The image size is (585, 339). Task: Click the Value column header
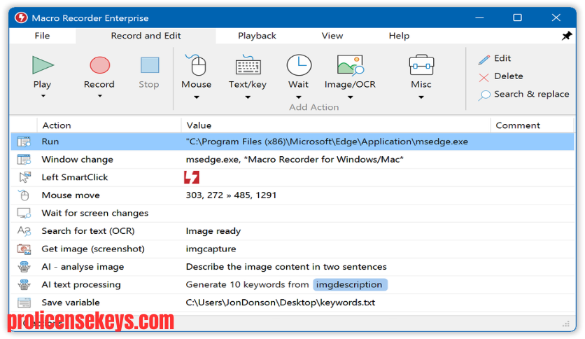point(199,125)
